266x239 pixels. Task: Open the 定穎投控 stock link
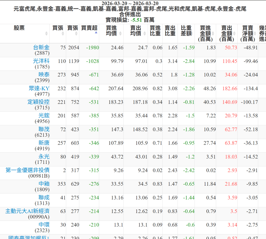point(38,102)
